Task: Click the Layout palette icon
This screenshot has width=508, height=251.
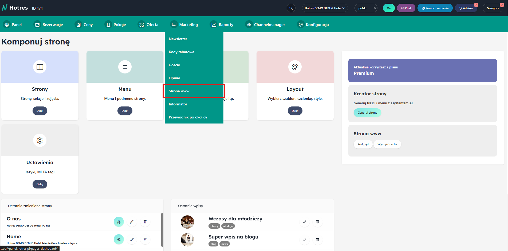Action: coord(295,67)
